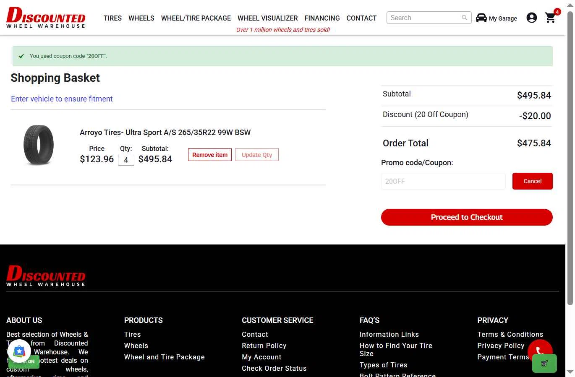Click the Shopping Basket heading
This screenshot has width=575, height=377.
55,78
